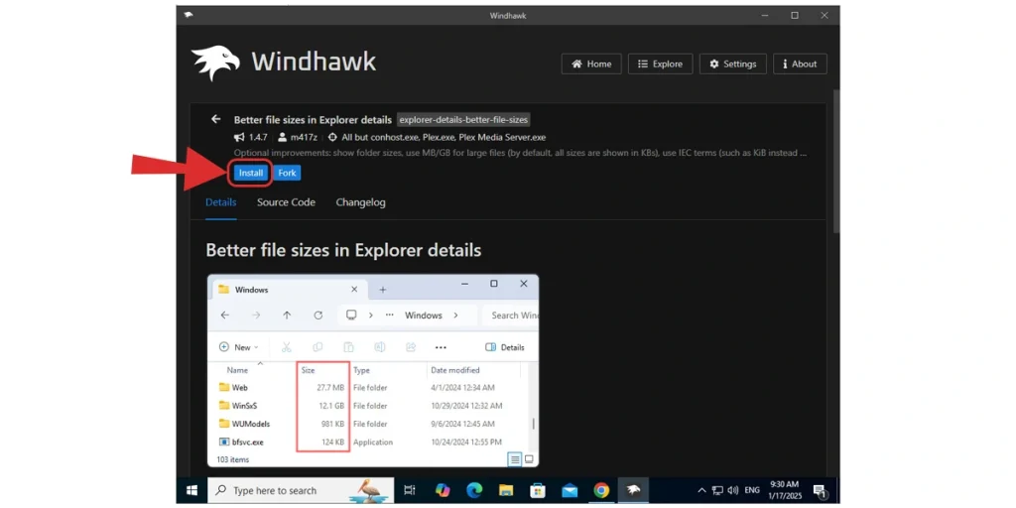Open Windhawk Settings

733,64
